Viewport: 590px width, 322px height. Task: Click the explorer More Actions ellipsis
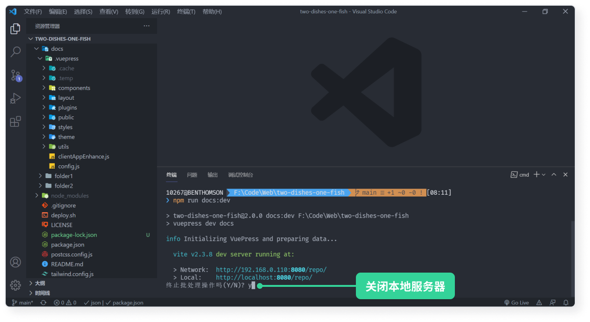147,26
